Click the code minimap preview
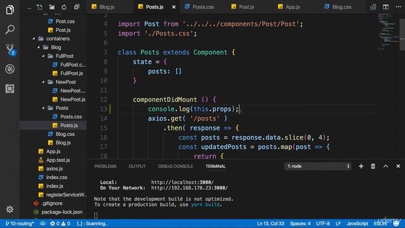The width and height of the screenshot is (405, 228). click(388, 31)
